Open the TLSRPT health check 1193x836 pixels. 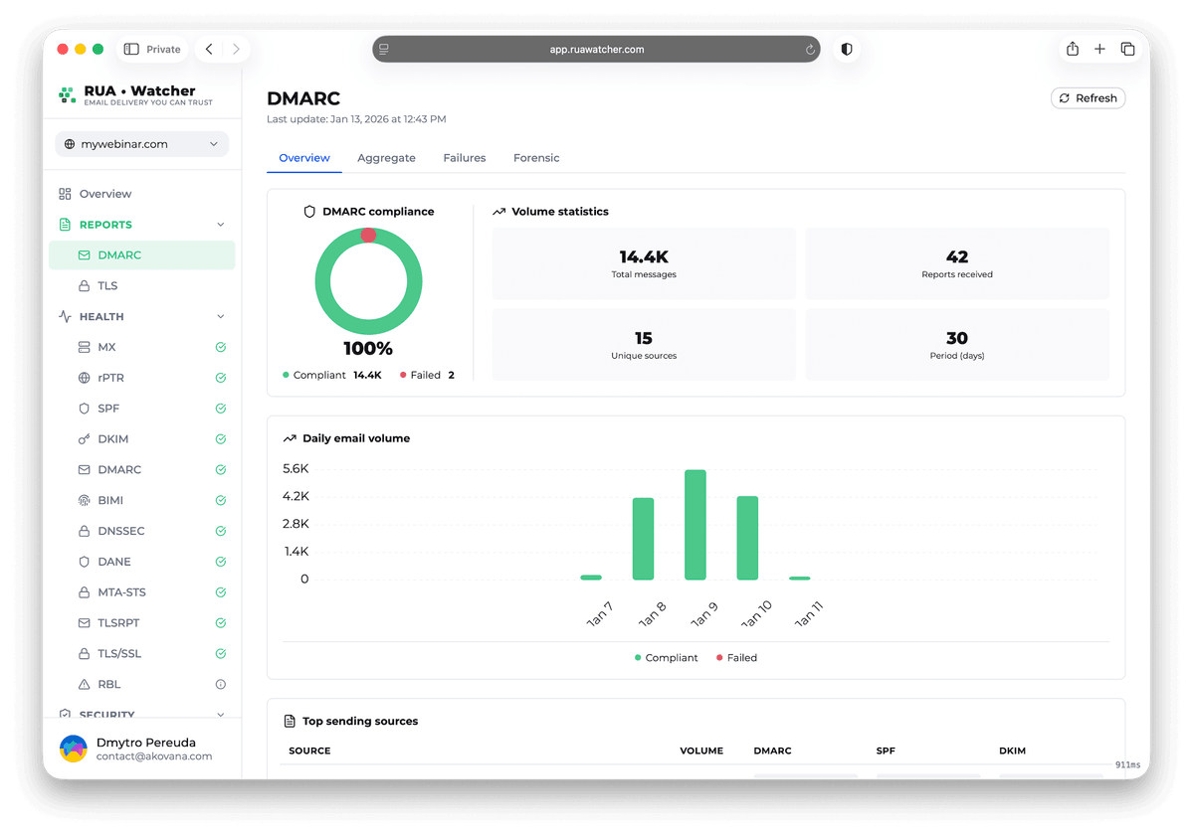click(141, 623)
